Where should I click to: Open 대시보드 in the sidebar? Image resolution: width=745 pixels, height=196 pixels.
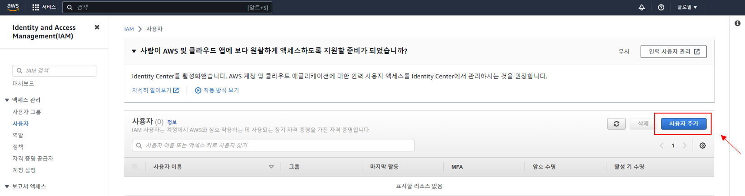point(23,83)
